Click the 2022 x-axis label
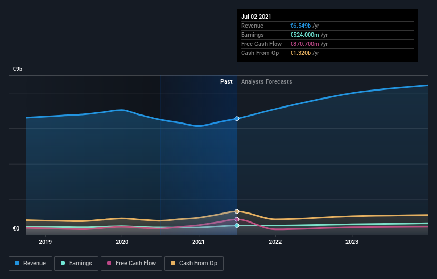437x279 pixels. pos(275,242)
